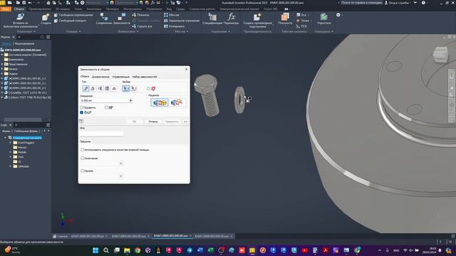Select the Symmetry constraint type icon
456x256 pixels.
pos(114,88)
